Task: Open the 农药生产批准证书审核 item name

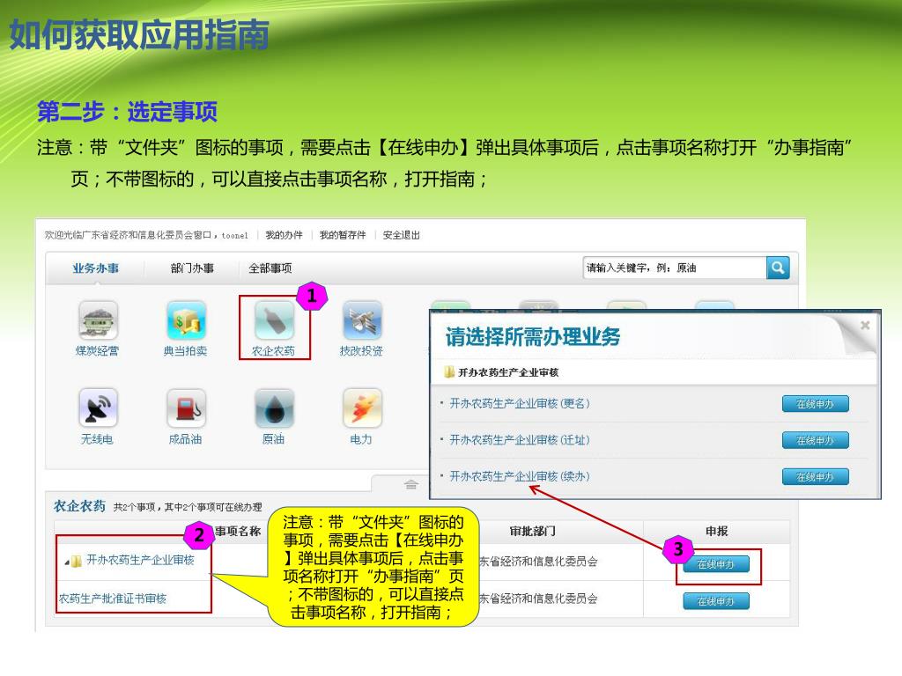Action: click(113, 599)
